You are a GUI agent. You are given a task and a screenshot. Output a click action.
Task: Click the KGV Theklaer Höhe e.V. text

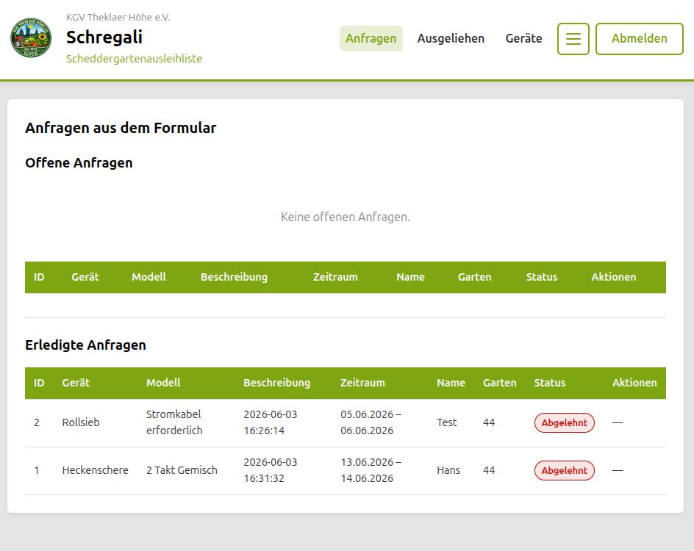point(118,17)
